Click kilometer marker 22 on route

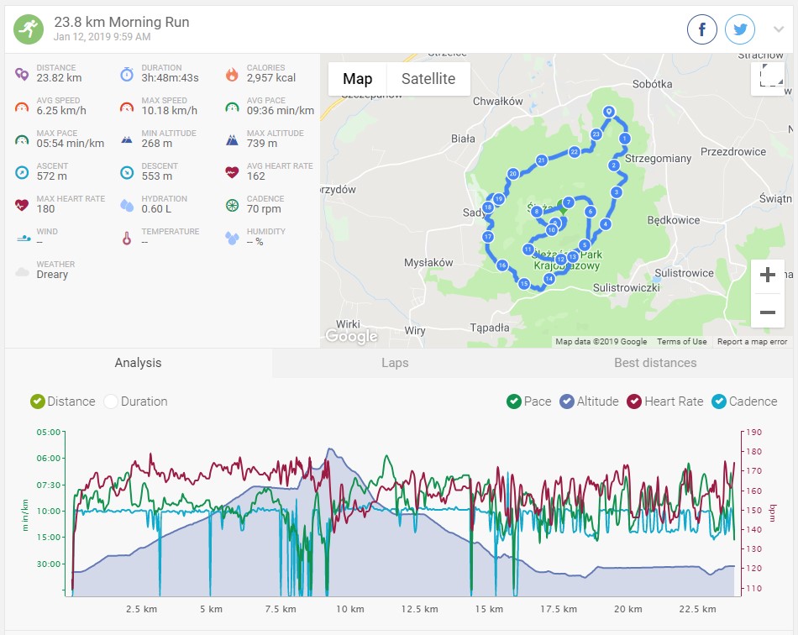pos(574,152)
